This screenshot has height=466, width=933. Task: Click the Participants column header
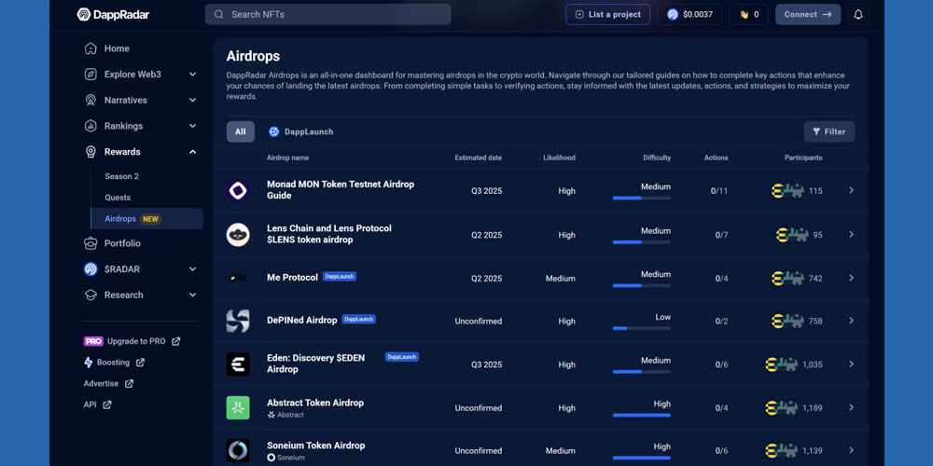point(803,158)
